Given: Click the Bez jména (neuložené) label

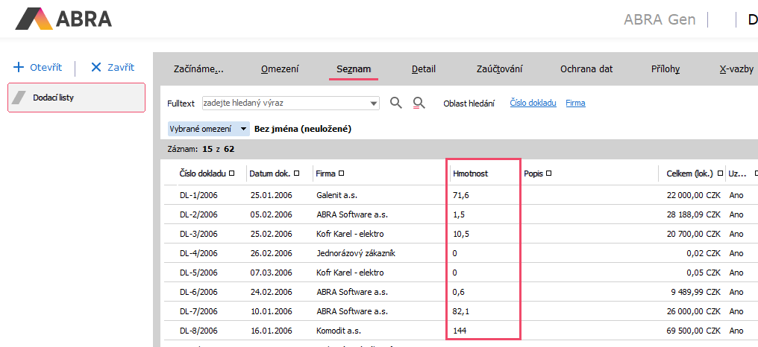Looking at the screenshot, I should (303, 129).
